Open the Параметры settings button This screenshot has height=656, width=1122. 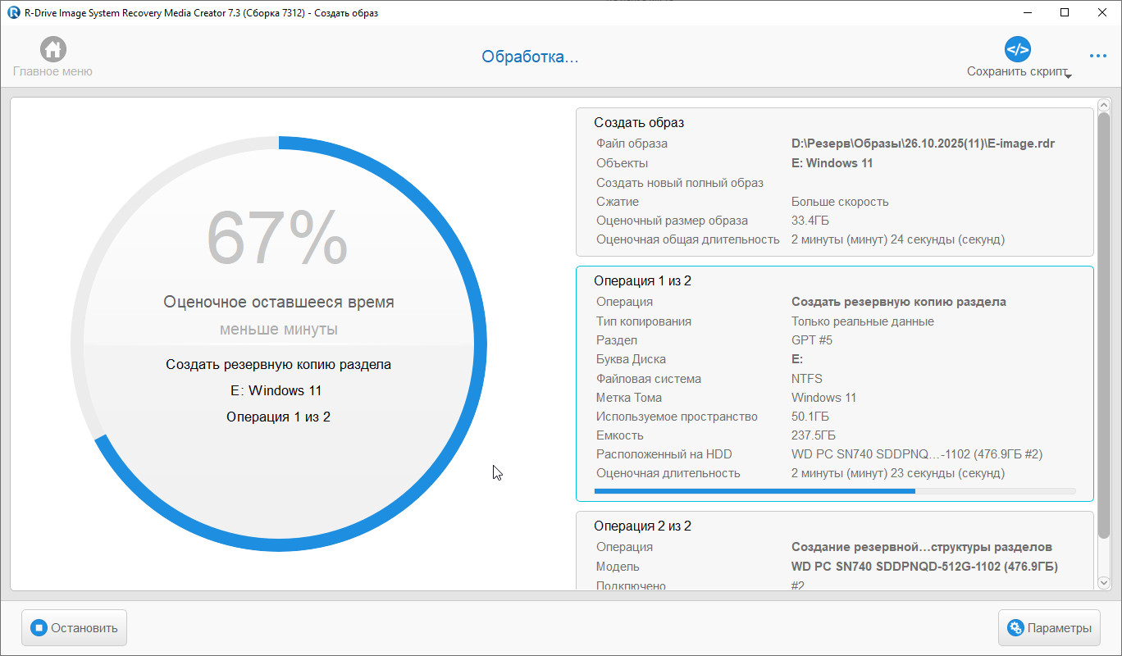pyautogui.click(x=1049, y=628)
